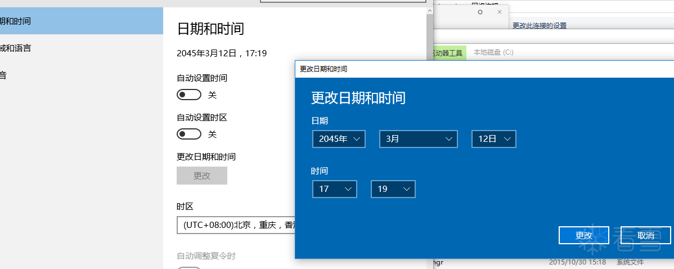The width and height of the screenshot is (674, 269).
Task: Close the small panel beside the gear icon
Action: (499, 12)
